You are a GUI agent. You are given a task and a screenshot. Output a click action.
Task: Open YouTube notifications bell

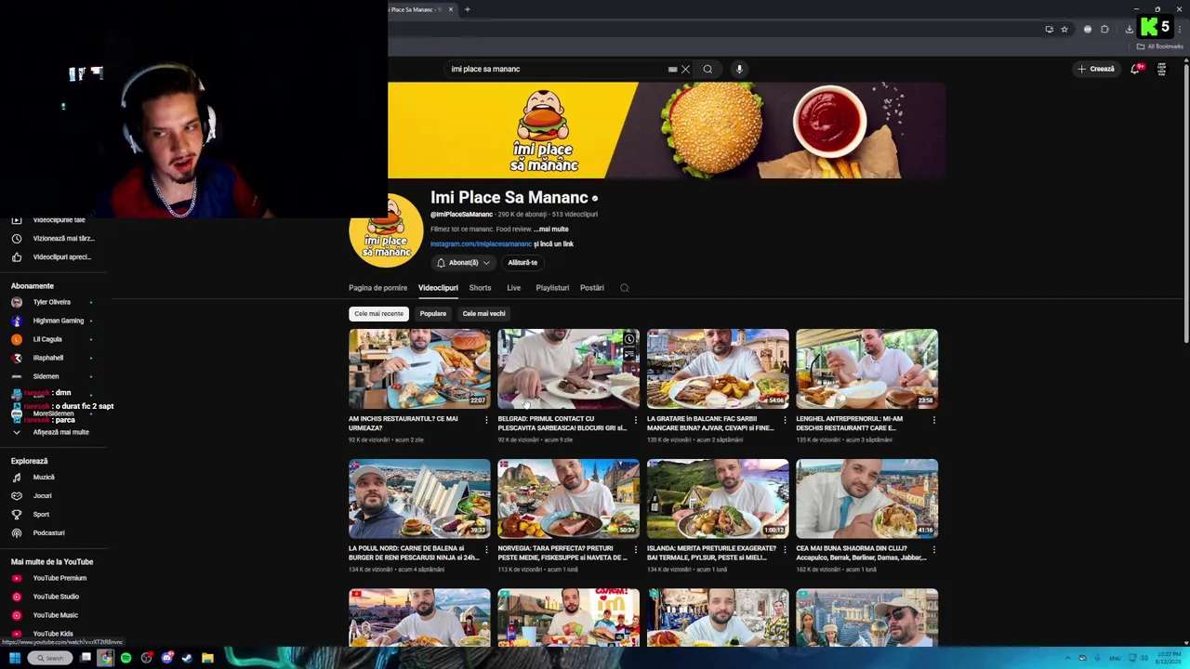1135,69
